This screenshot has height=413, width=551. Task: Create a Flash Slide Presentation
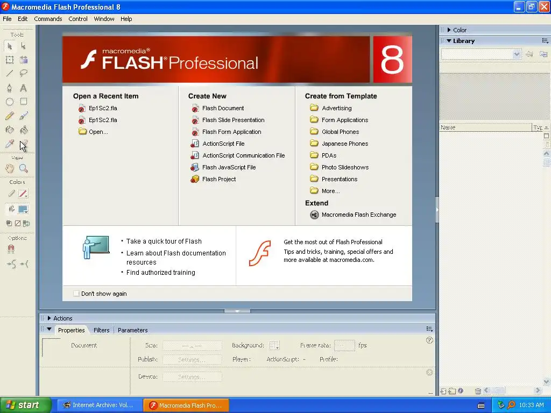pyautogui.click(x=234, y=120)
